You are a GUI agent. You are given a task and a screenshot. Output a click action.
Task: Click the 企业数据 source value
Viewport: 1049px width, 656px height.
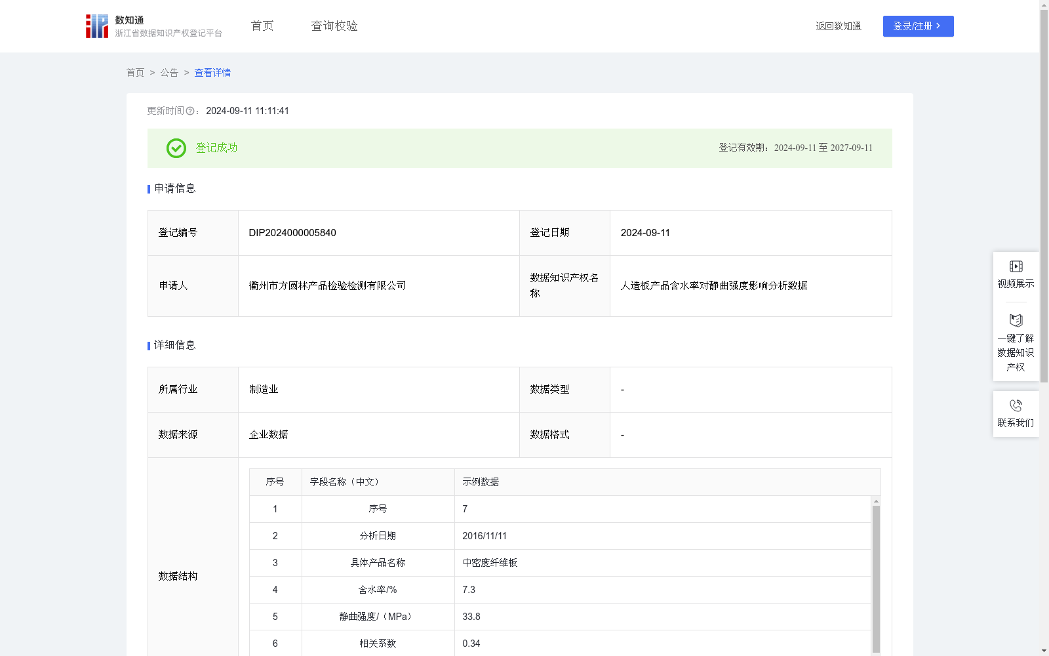pos(268,435)
